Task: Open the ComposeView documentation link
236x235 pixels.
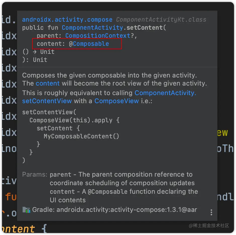Action: pos(116,101)
